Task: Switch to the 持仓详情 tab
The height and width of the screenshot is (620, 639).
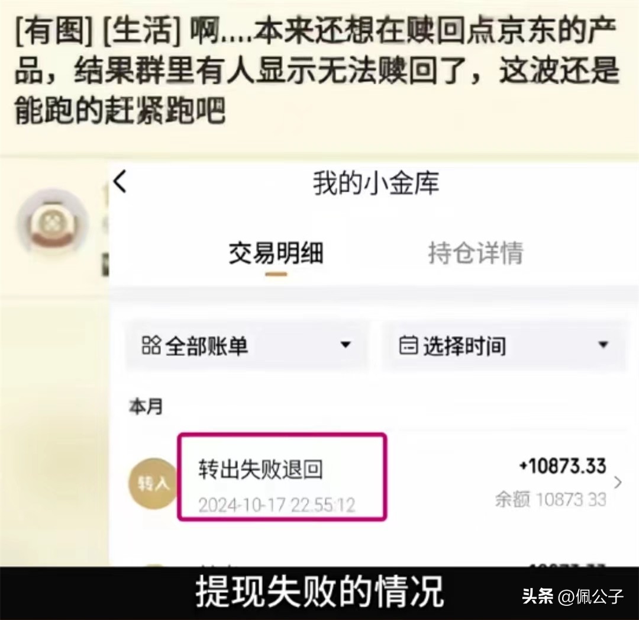Action: [x=476, y=253]
